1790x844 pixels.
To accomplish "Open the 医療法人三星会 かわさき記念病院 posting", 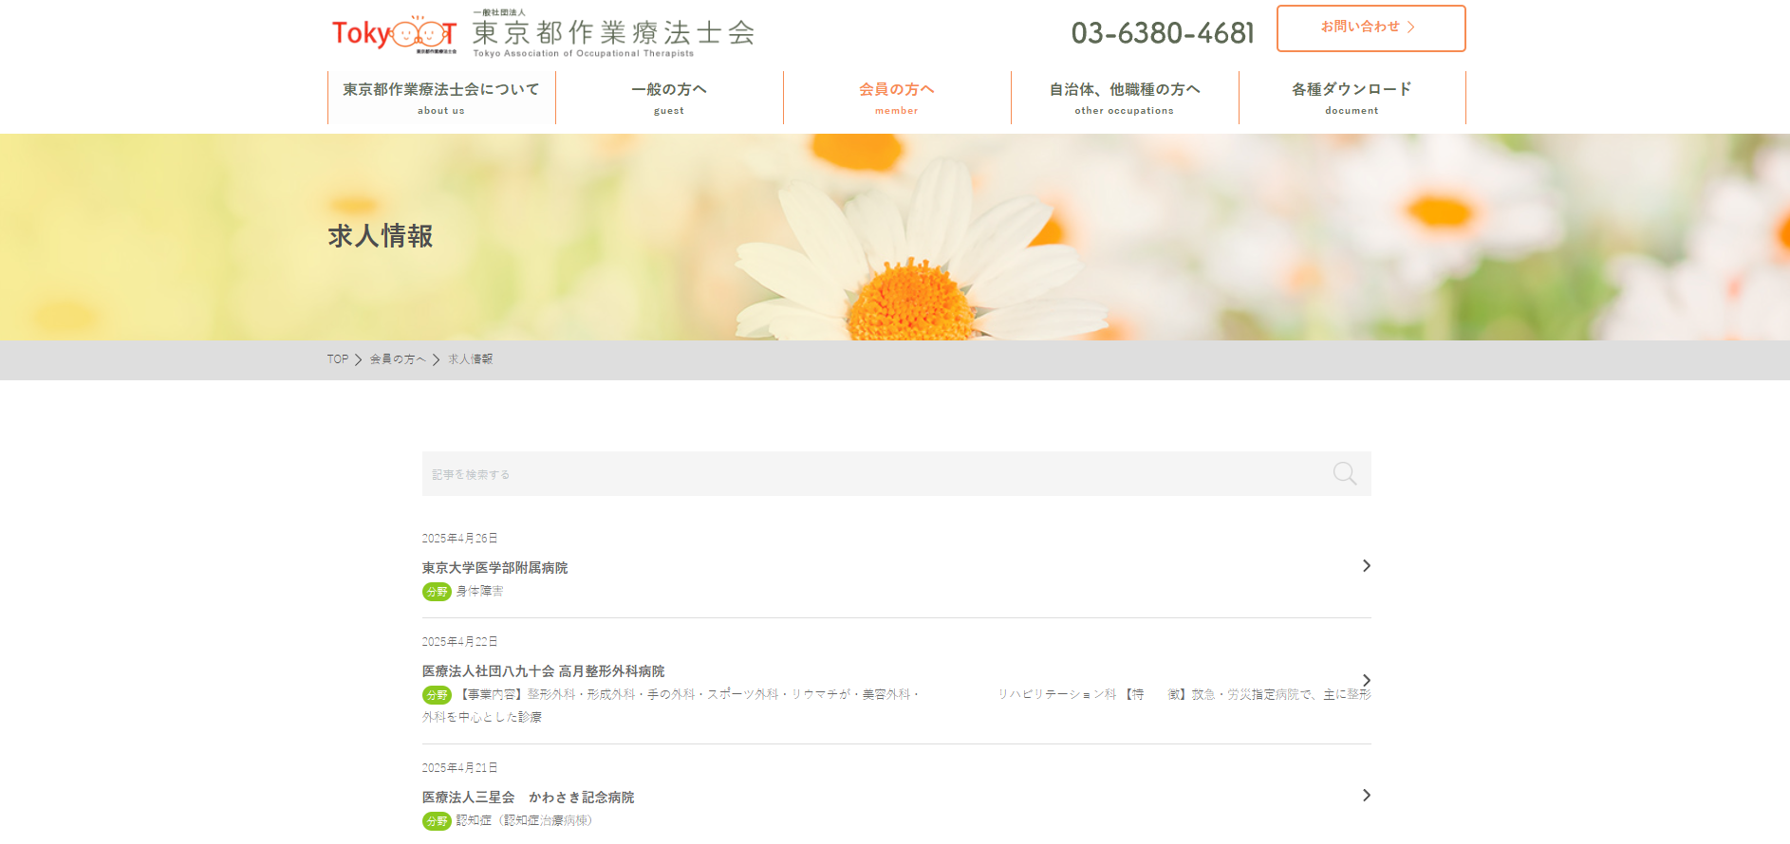I will [528, 798].
